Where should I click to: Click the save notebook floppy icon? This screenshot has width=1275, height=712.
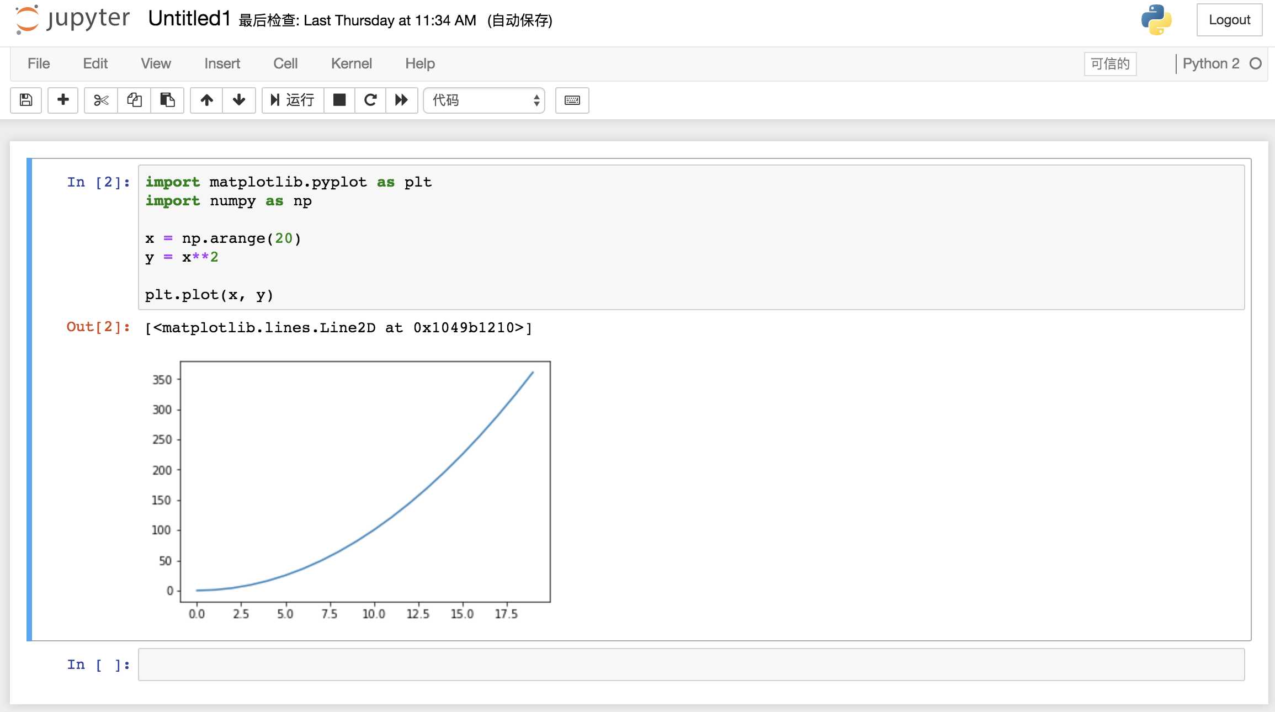tap(26, 100)
